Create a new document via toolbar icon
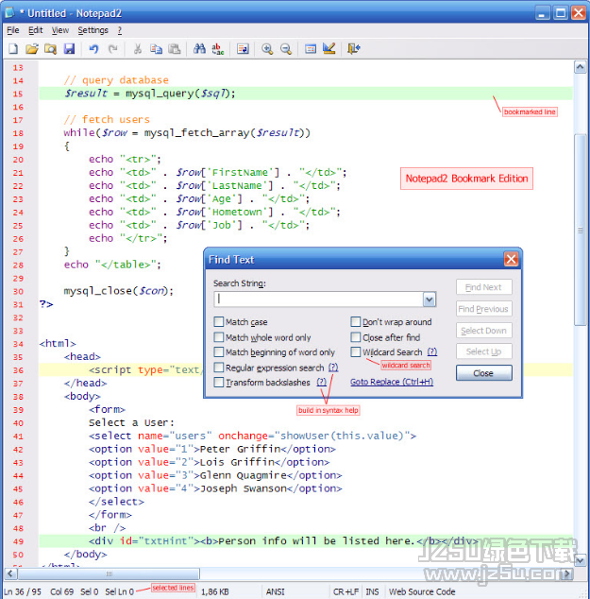Image resolution: width=590 pixels, height=599 pixels. coord(13,49)
